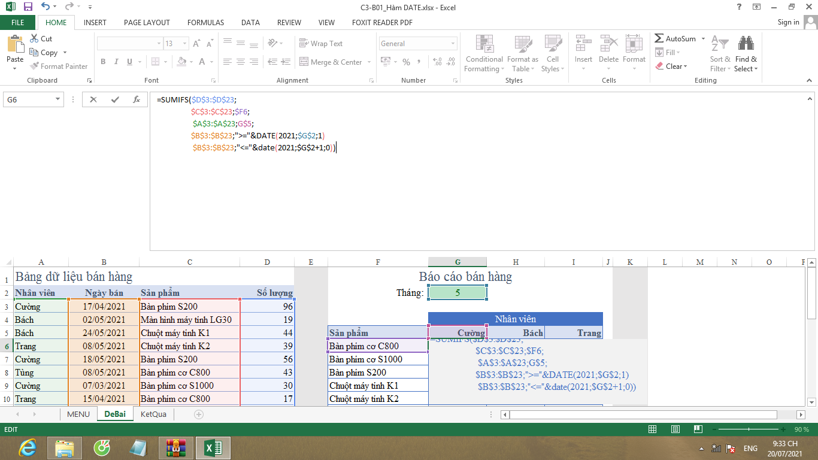
Task: Click the horizontal sheet scrollbar
Action: click(x=643, y=414)
